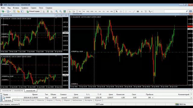
Task: Switch to the XAUUSD,M5 chart tab
Action: pyautogui.click(x=31, y=91)
